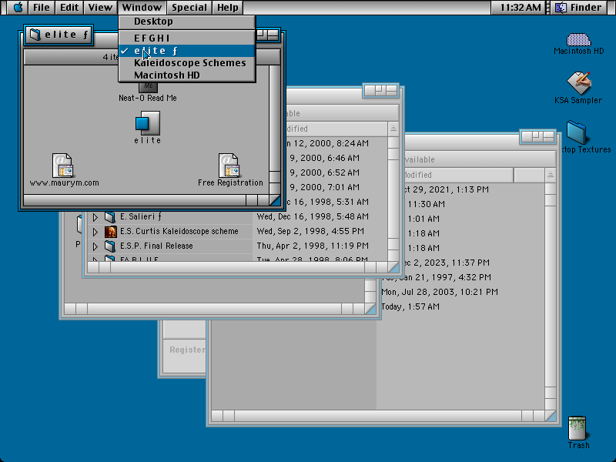Click the date "Wed, Sep 2, 1998, 4:55 PM"
Screen dimensions: 616x462
click(310, 232)
